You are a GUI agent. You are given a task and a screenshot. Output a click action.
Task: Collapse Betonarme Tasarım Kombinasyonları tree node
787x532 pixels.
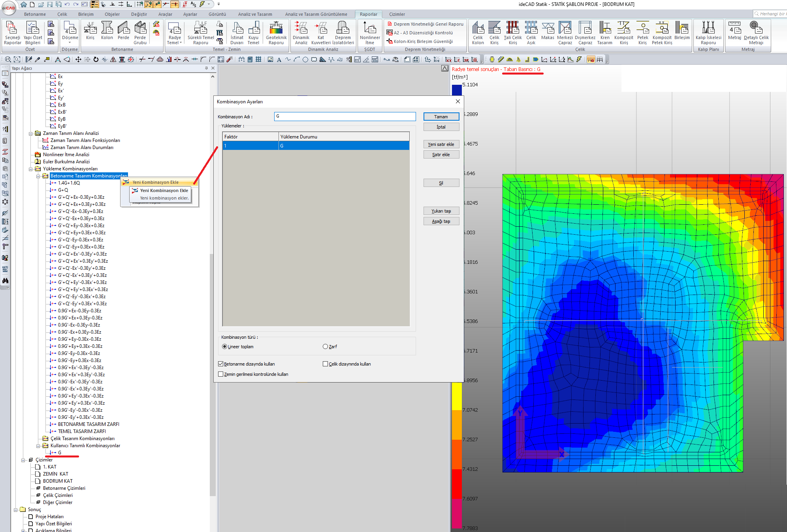pyautogui.click(x=38, y=176)
